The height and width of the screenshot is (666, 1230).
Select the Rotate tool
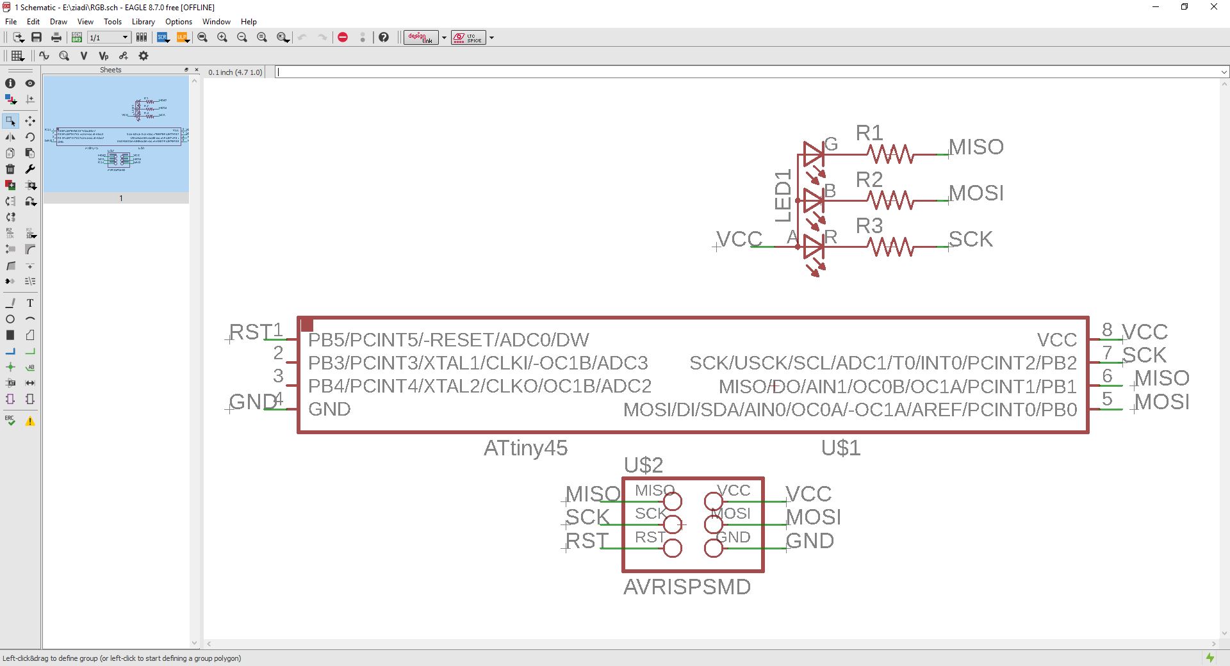(x=29, y=137)
